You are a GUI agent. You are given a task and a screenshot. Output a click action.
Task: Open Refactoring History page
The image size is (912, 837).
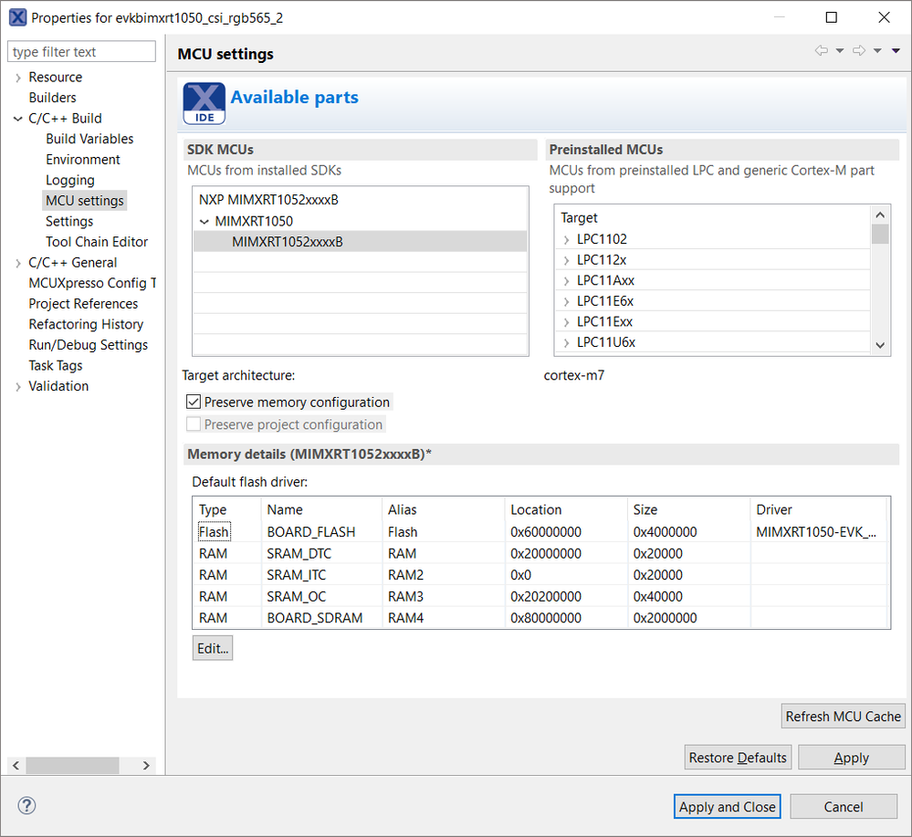coord(86,325)
